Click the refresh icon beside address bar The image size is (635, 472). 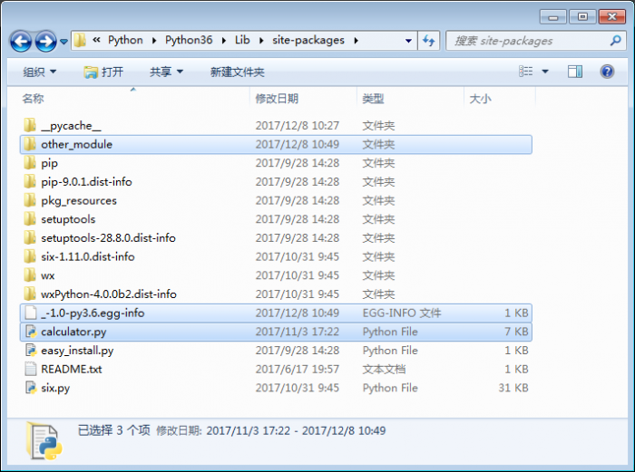coord(429,40)
